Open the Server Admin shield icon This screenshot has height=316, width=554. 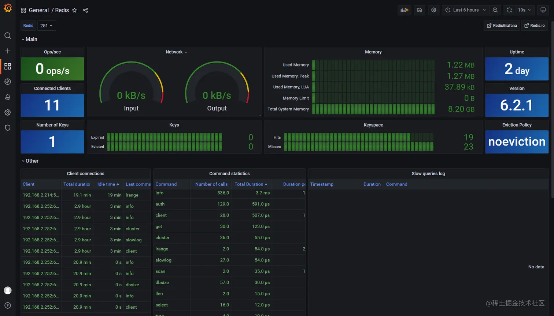point(8,128)
